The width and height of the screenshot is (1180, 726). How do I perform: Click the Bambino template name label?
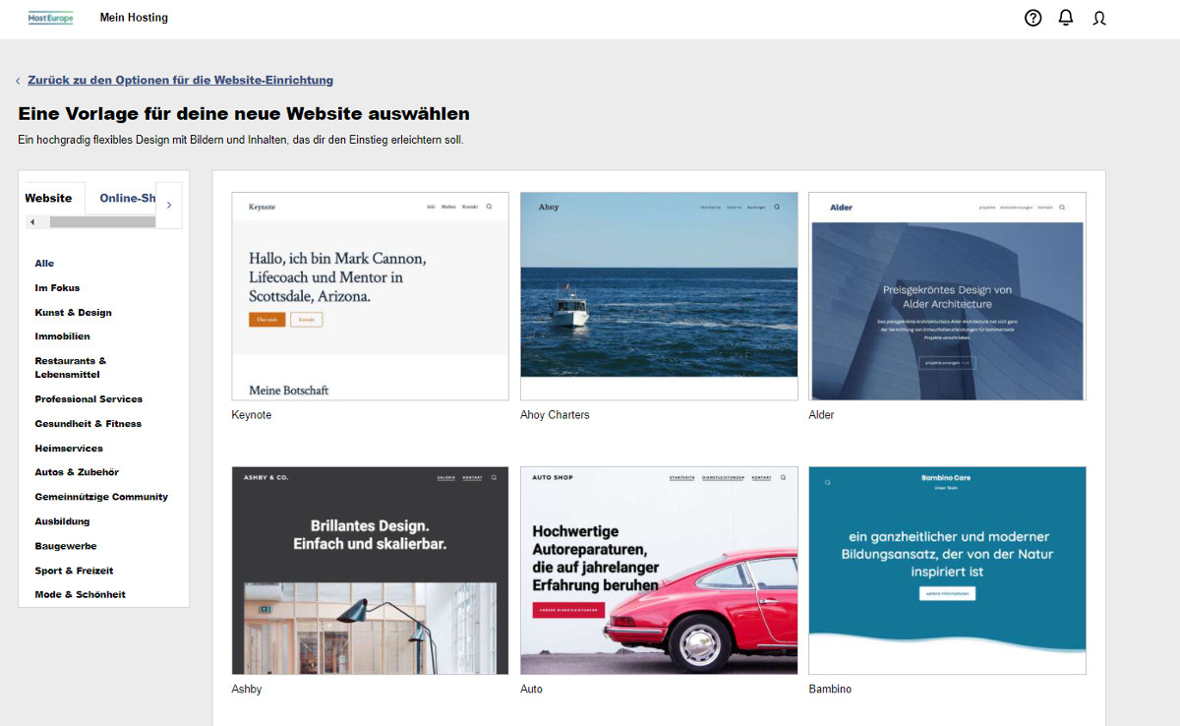point(830,690)
